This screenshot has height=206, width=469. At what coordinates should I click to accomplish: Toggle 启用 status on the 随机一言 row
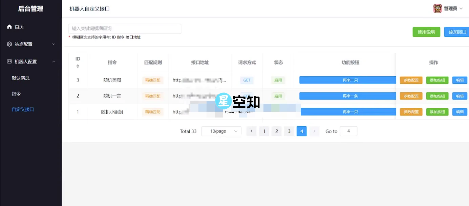tap(278, 96)
